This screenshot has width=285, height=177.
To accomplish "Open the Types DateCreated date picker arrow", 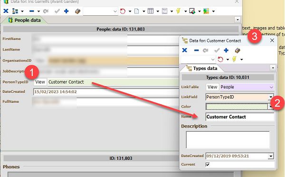I will tap(271, 156).
